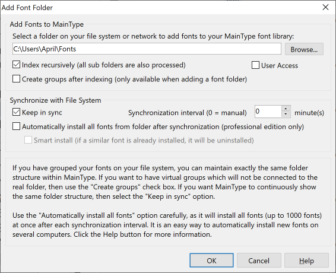This screenshot has width=336, height=273.
Task: Click the Index recursively label text
Action: coord(104,65)
